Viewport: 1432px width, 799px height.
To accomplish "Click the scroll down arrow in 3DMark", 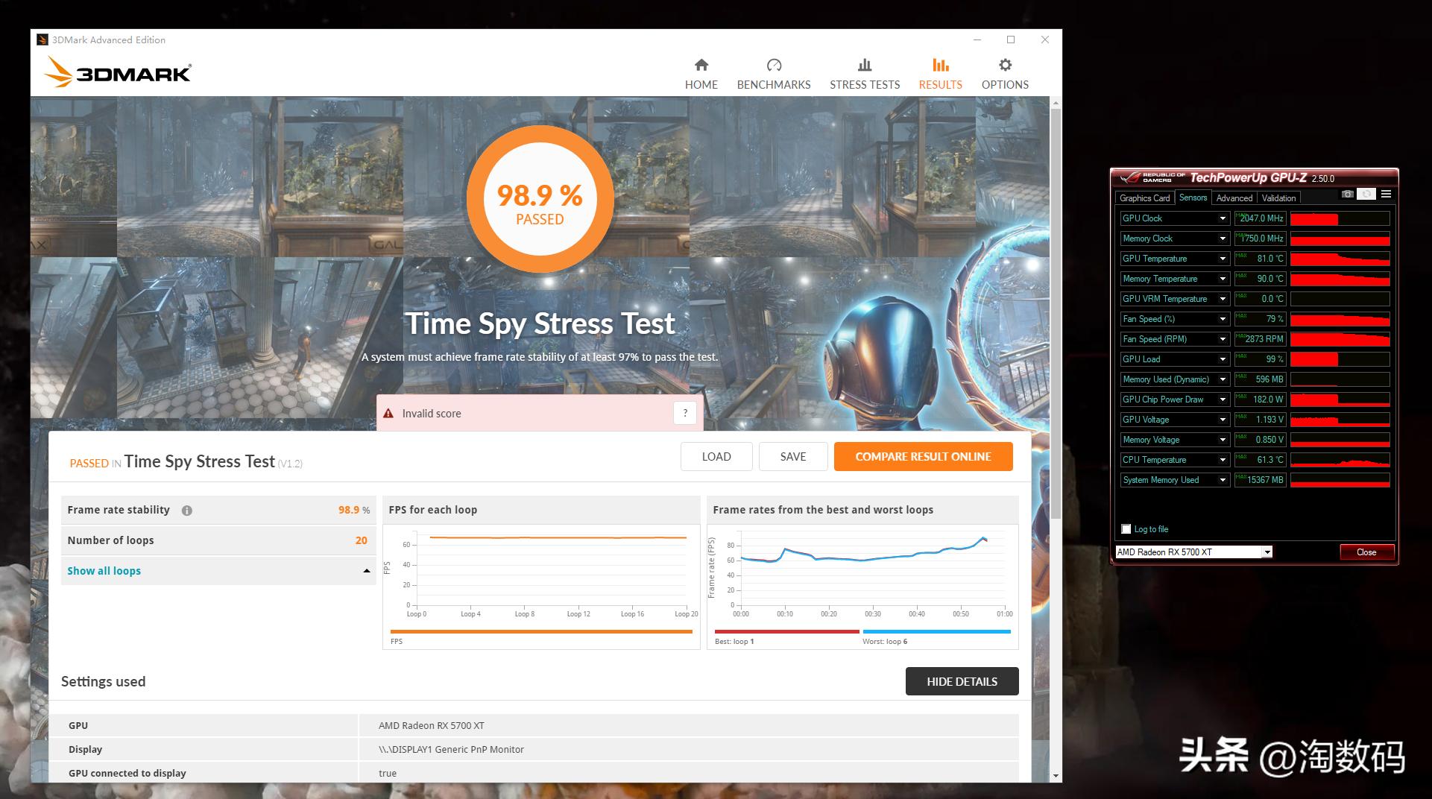I will [x=1055, y=776].
